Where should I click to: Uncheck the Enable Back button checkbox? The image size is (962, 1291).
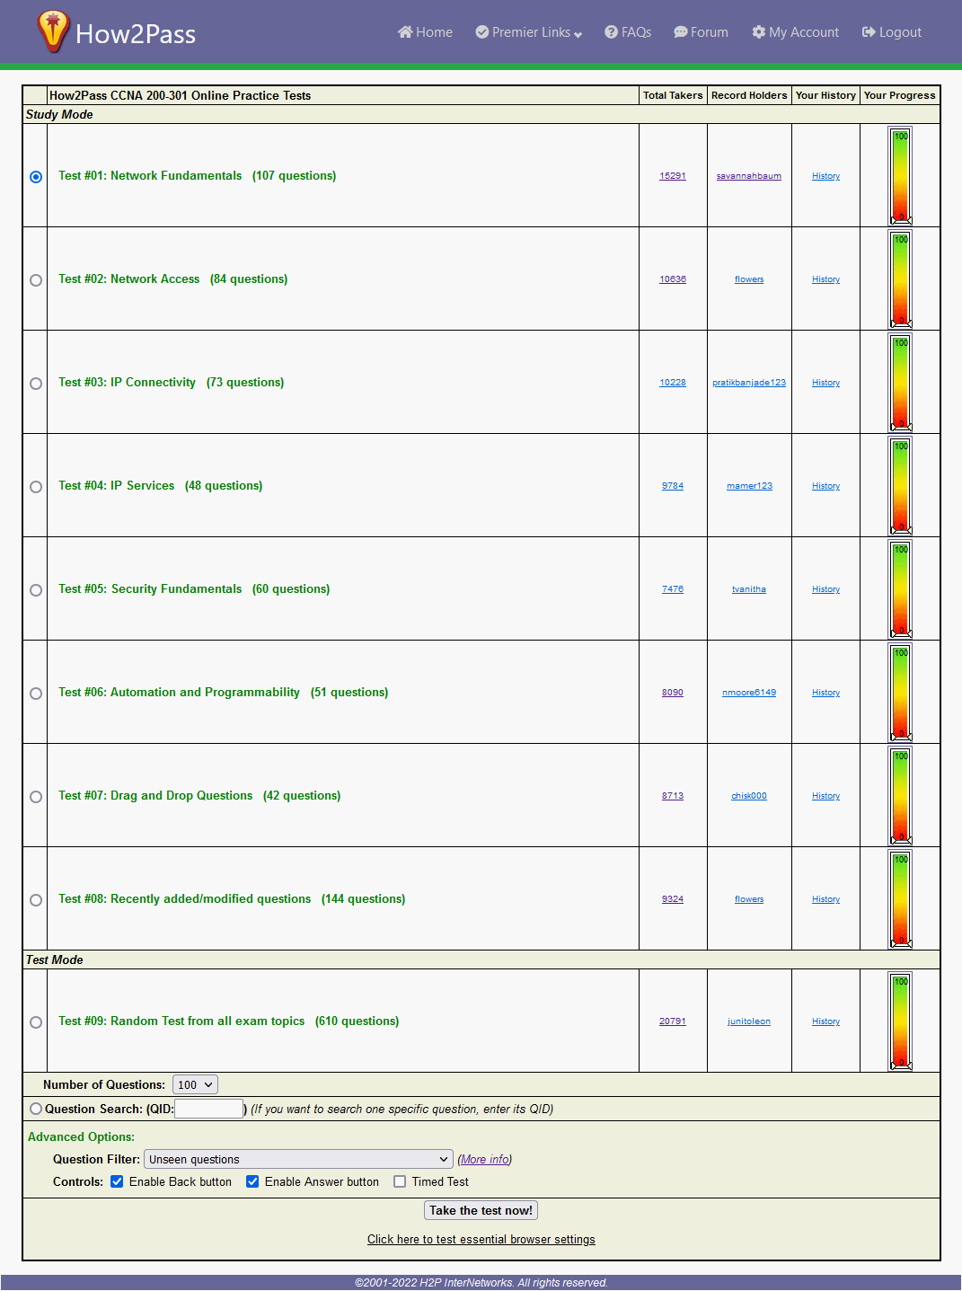click(x=117, y=1181)
